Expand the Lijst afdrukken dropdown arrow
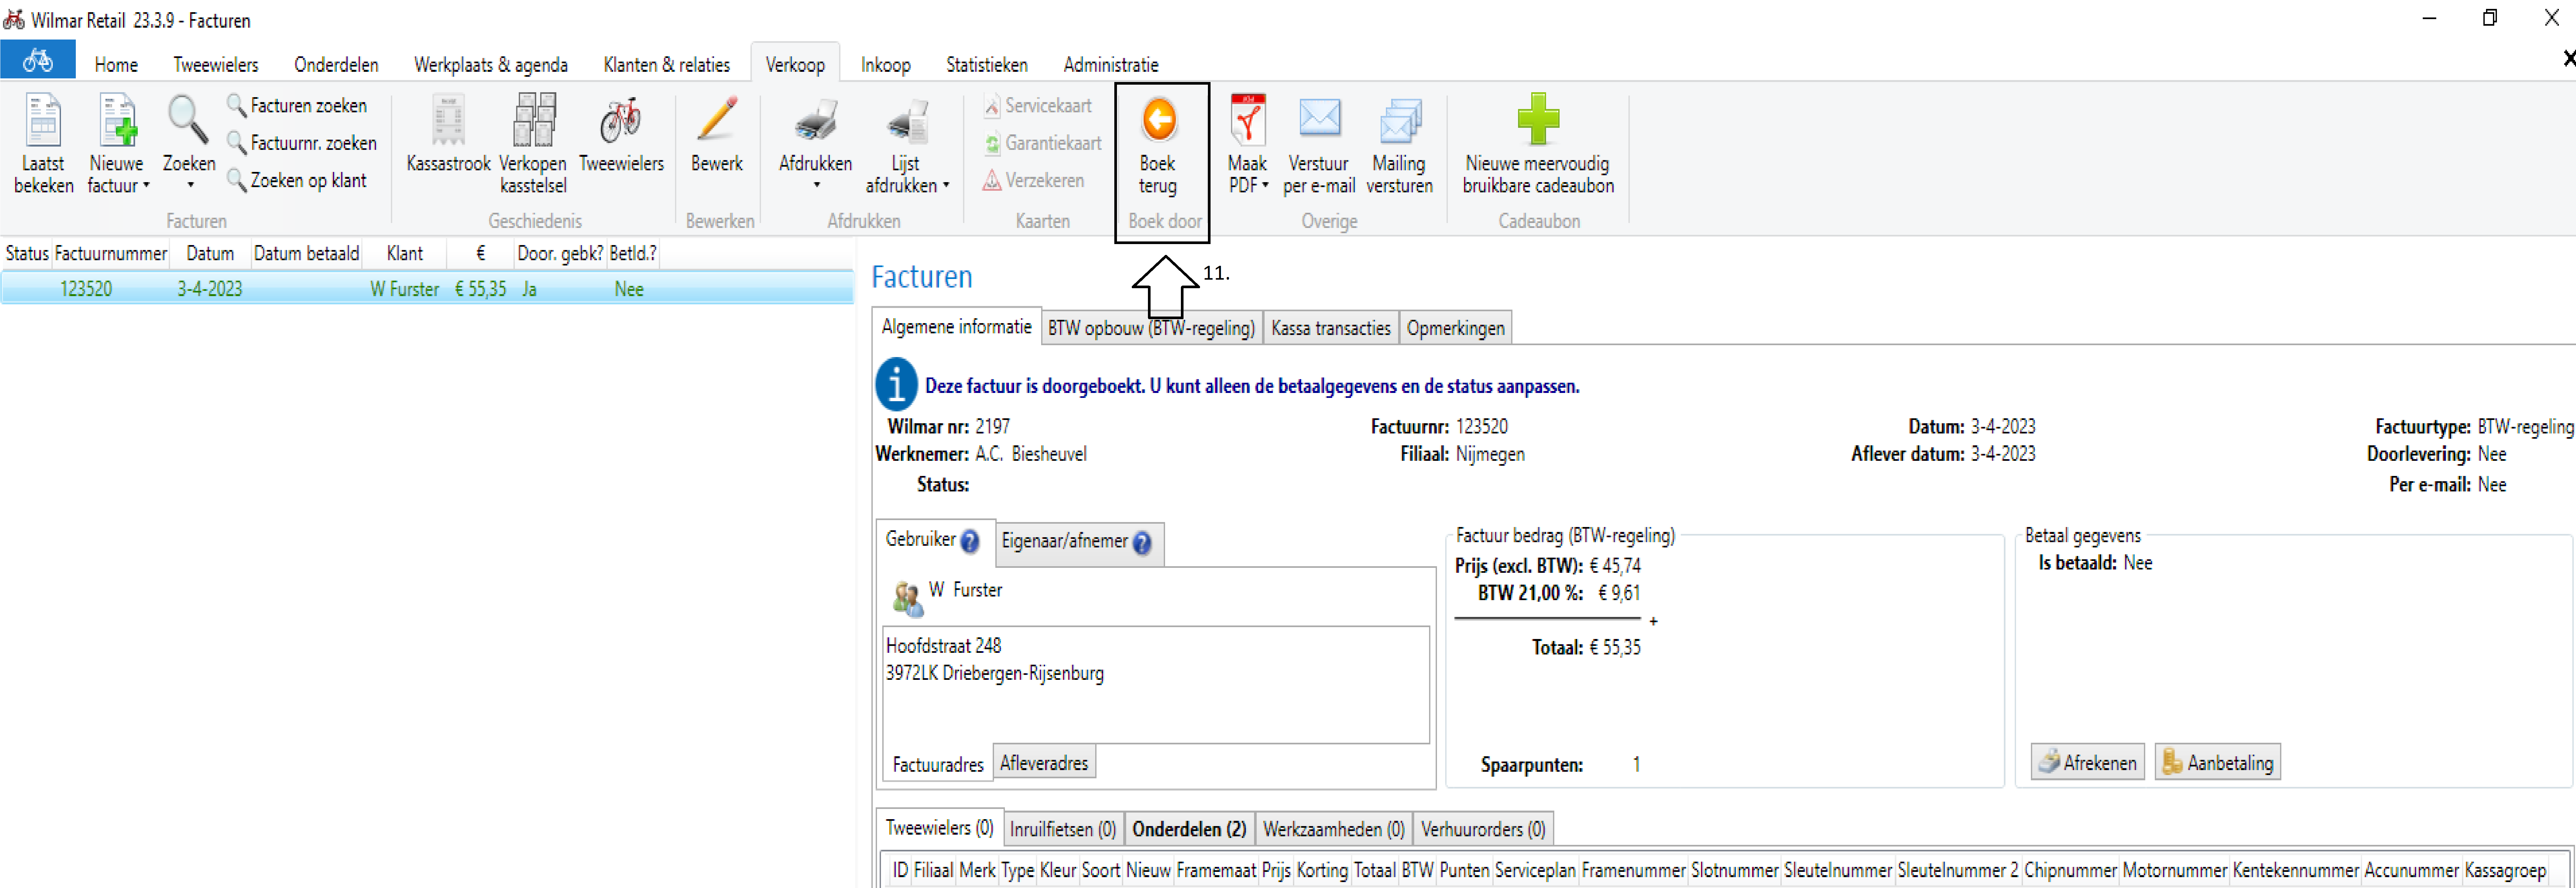Screen dimensions: 2576x888 (x=946, y=186)
